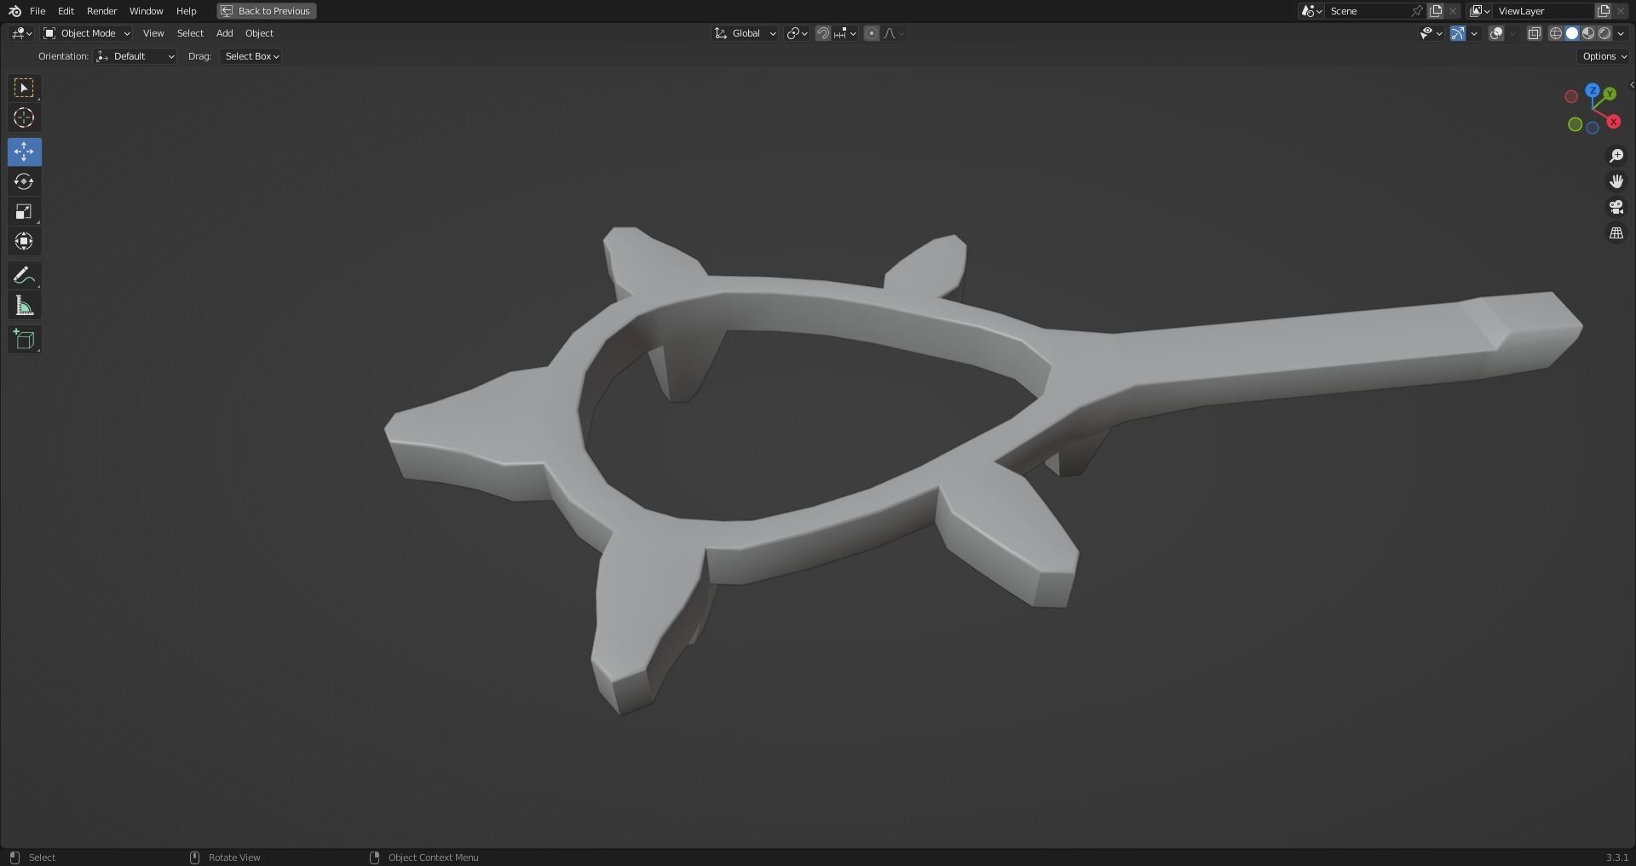The height and width of the screenshot is (866, 1636).
Task: Select the Annotate tool
Action: click(x=24, y=275)
